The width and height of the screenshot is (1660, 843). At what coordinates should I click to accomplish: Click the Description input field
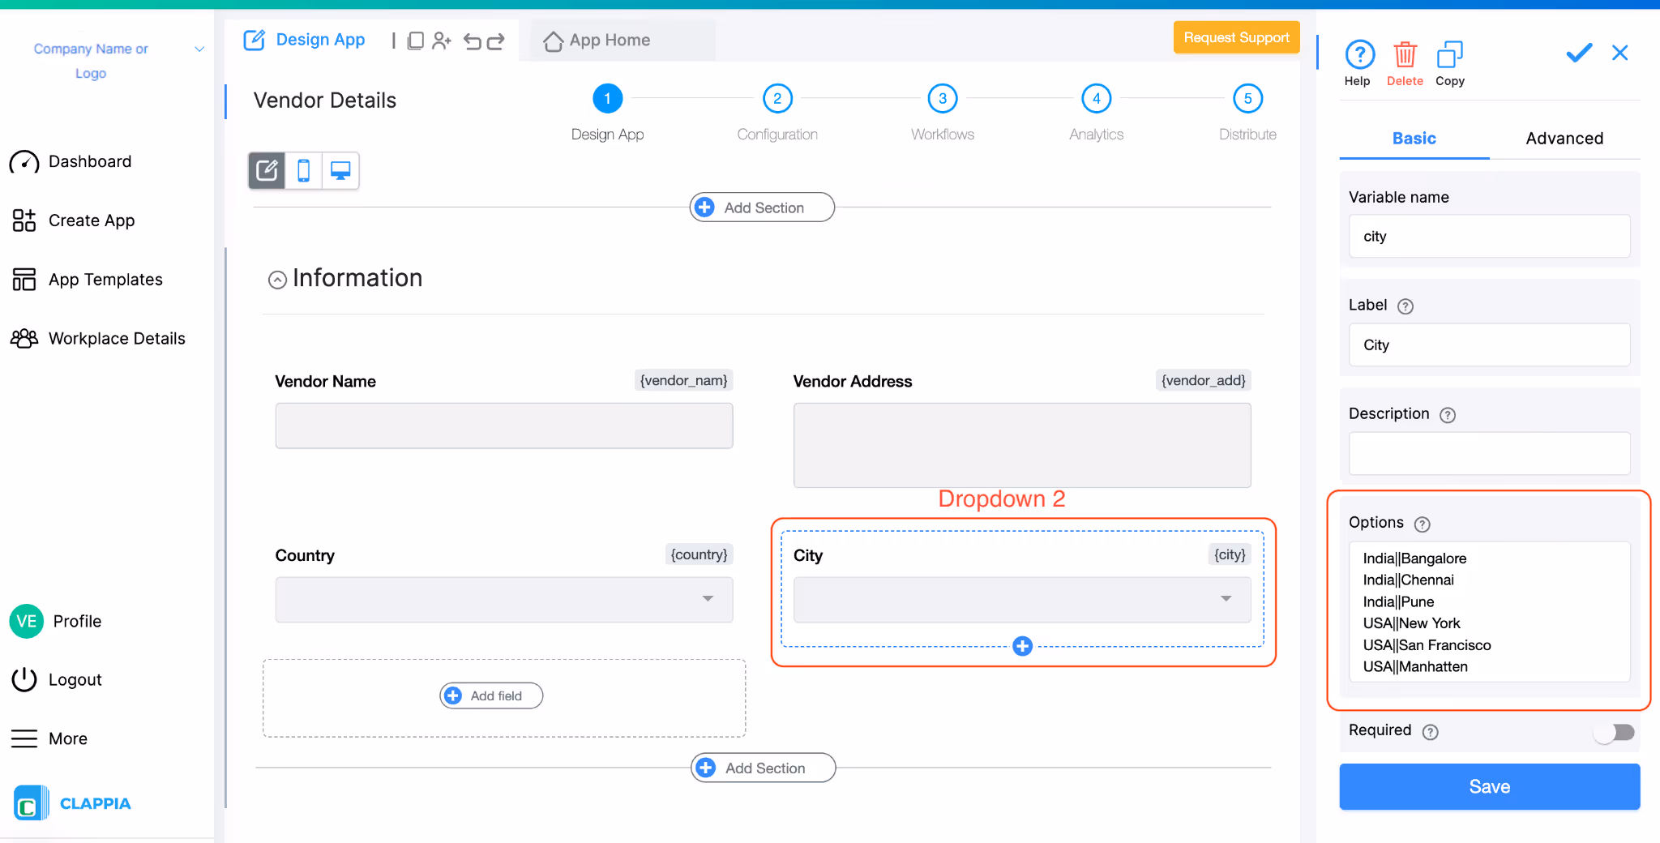[1490, 453]
